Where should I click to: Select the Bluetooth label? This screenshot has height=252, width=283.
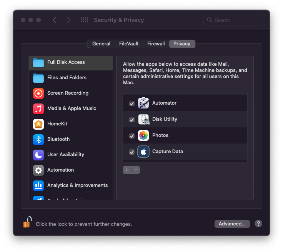point(58,139)
